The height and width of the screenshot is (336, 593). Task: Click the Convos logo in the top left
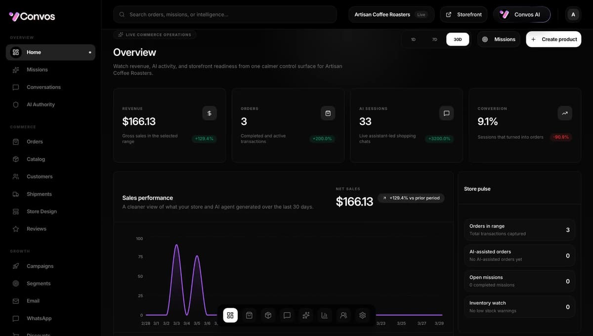(31, 16)
